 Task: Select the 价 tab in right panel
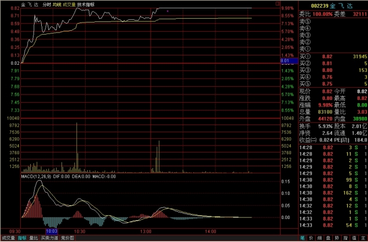(311, 238)
